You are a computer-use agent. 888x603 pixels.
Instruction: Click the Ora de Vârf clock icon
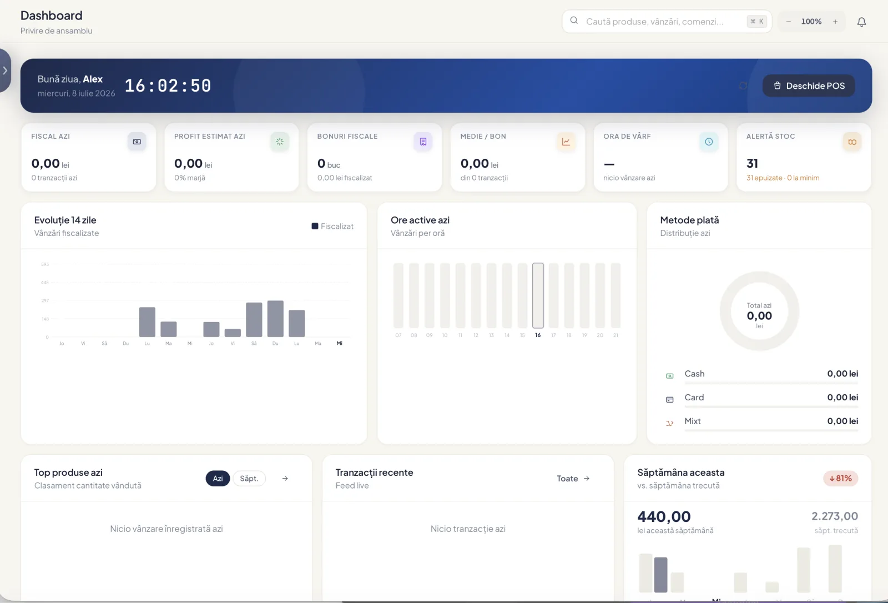709,142
